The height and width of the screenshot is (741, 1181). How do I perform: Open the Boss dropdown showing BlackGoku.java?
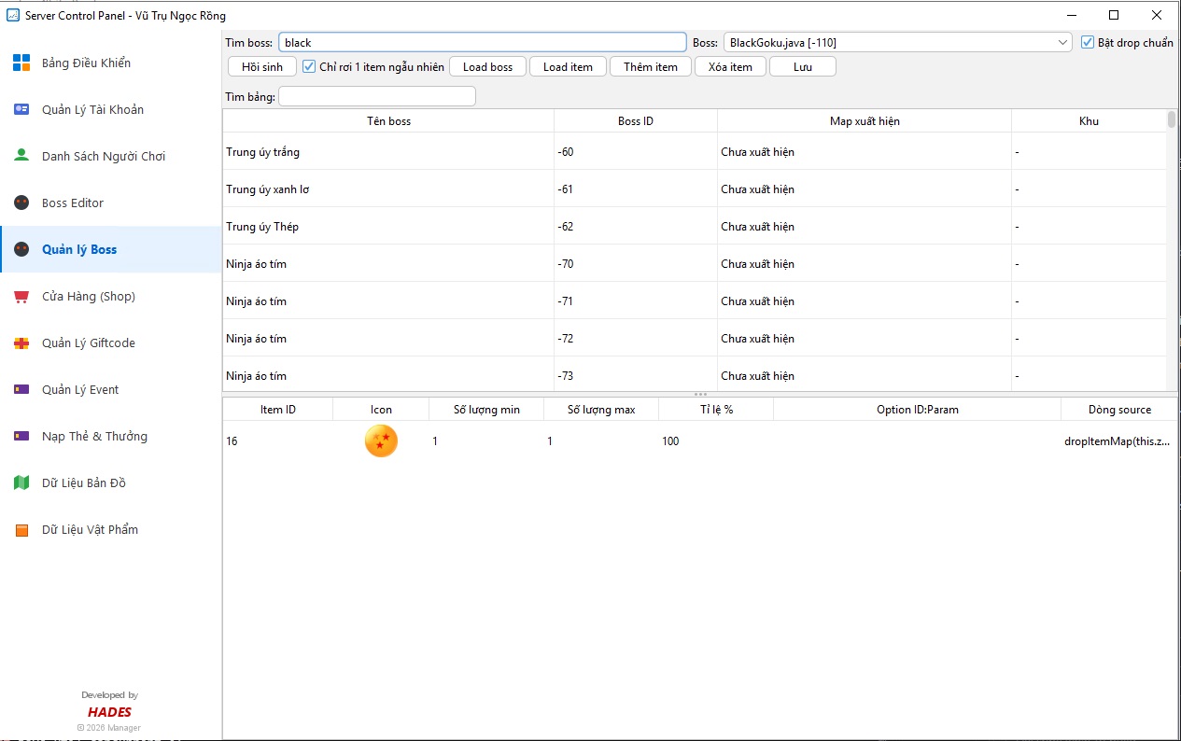coord(898,42)
